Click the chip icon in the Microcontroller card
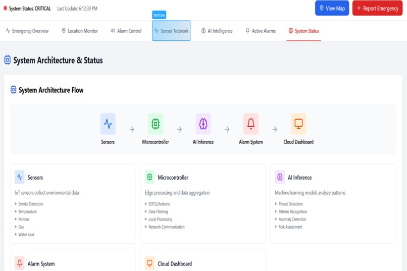The height and width of the screenshot is (271, 407). click(x=149, y=177)
